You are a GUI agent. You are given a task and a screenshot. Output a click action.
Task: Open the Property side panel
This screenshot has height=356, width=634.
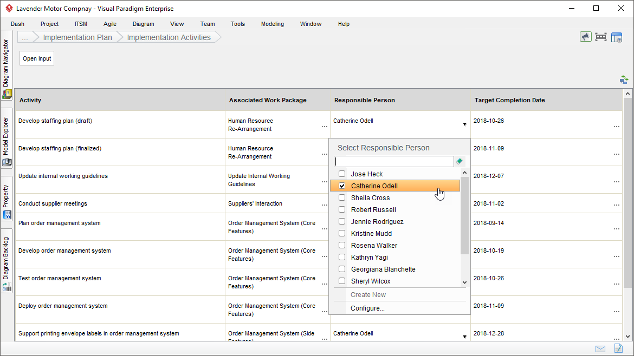click(x=6, y=199)
